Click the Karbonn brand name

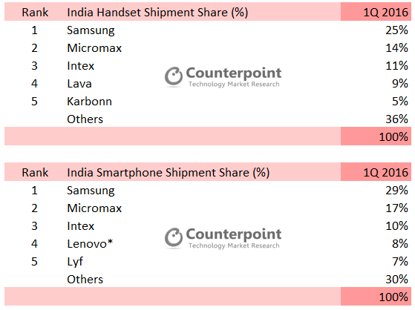89,102
